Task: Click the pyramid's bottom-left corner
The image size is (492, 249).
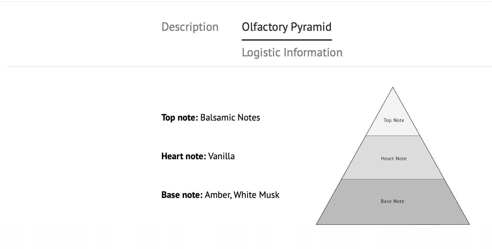Action: point(317,224)
